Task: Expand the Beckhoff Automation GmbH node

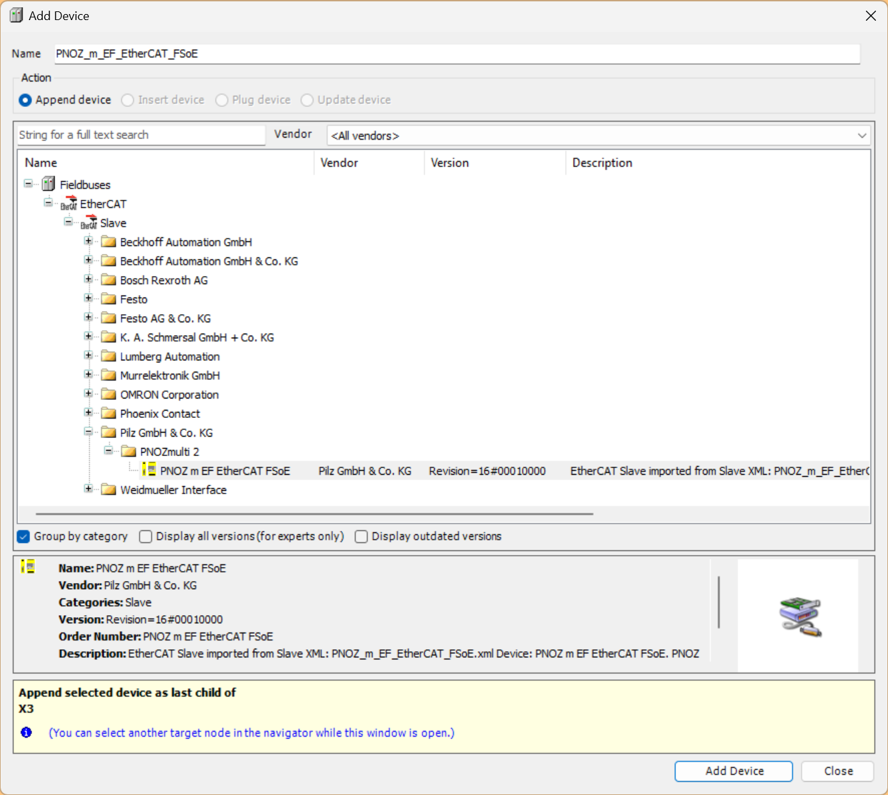Action: point(88,241)
